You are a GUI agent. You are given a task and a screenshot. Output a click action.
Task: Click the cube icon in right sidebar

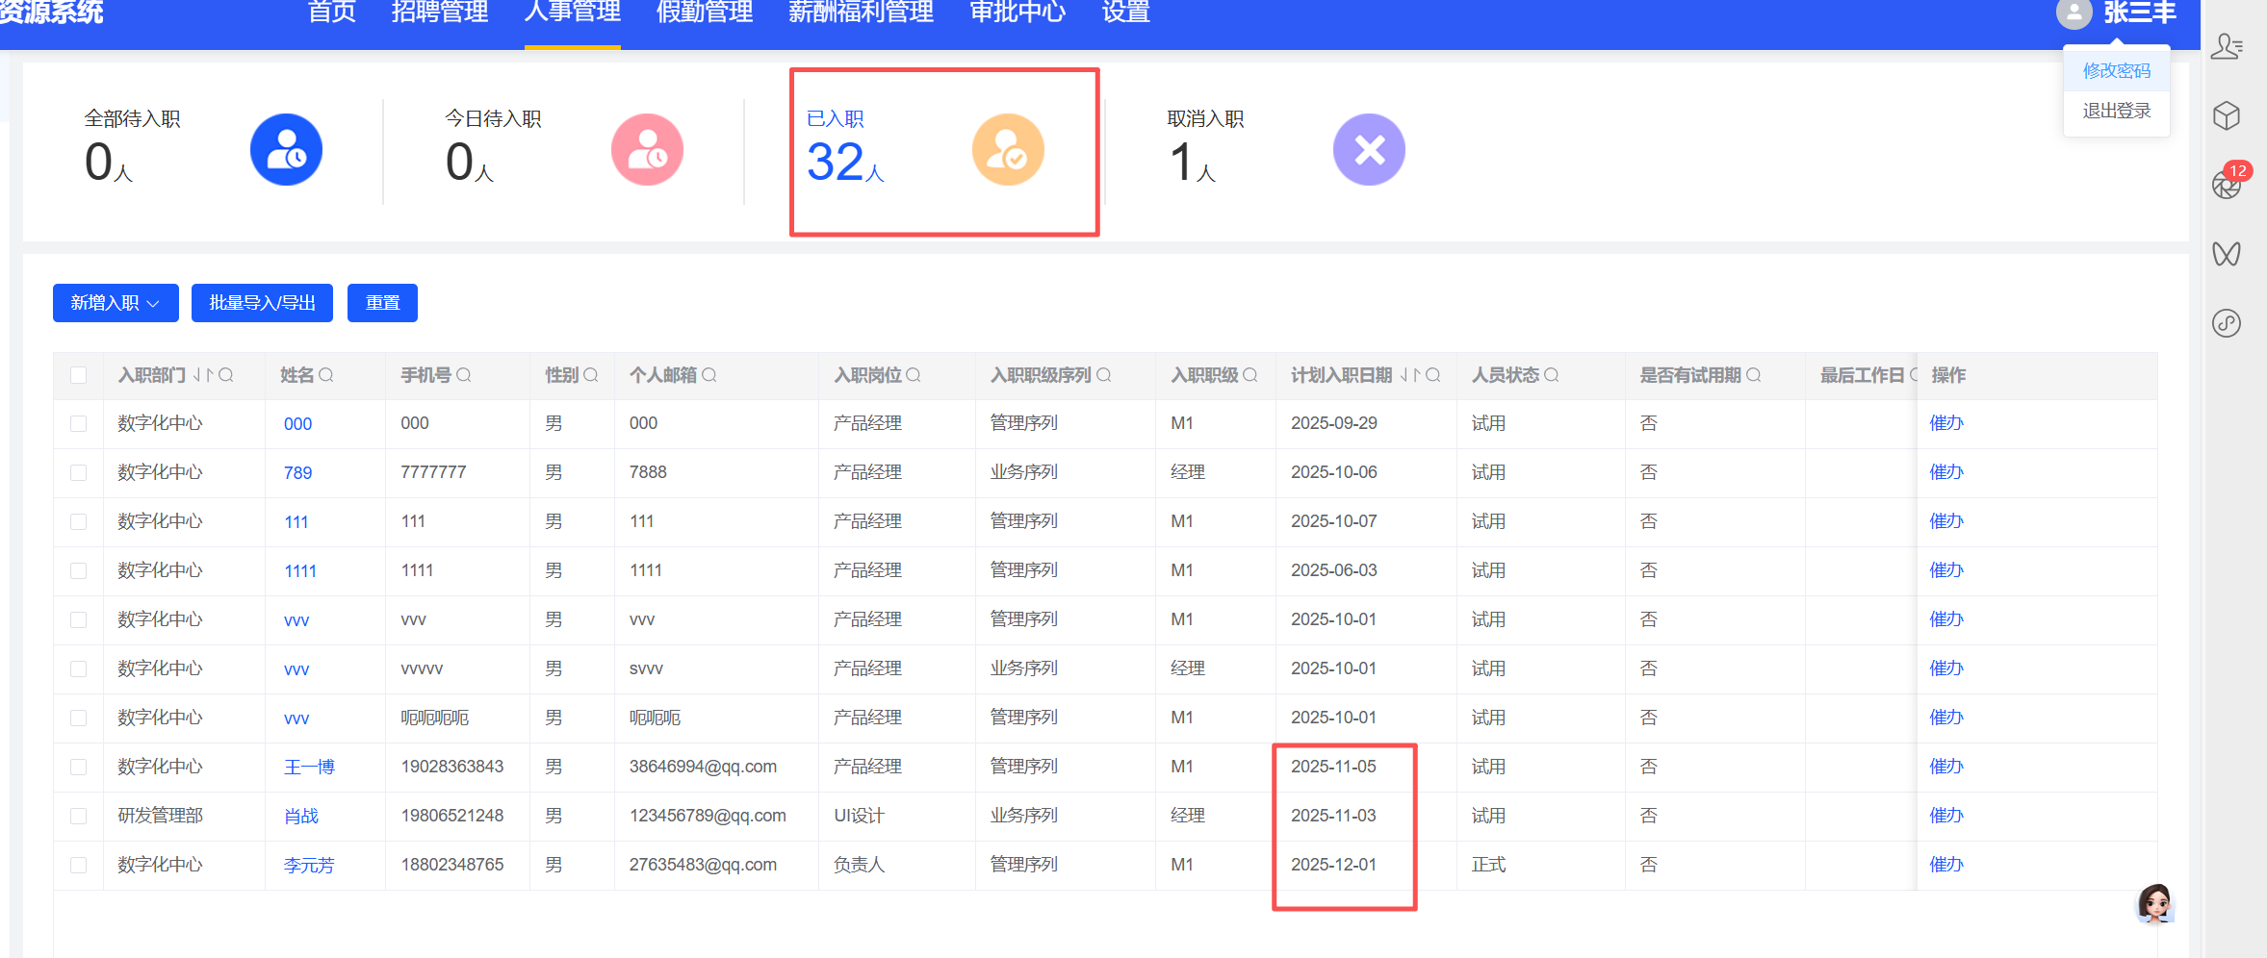pos(2227,116)
